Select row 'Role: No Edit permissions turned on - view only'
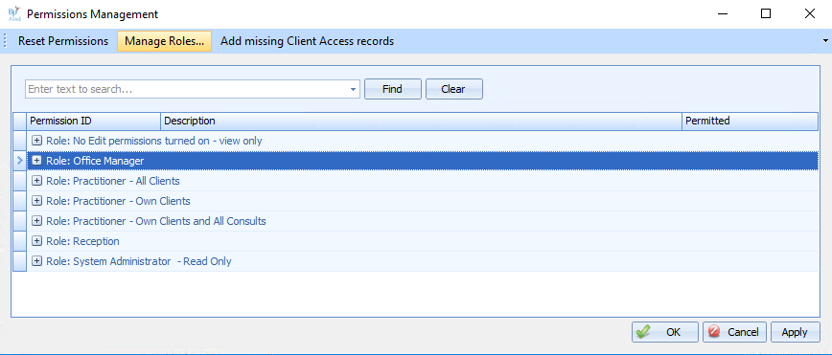The image size is (832, 355). point(422,141)
